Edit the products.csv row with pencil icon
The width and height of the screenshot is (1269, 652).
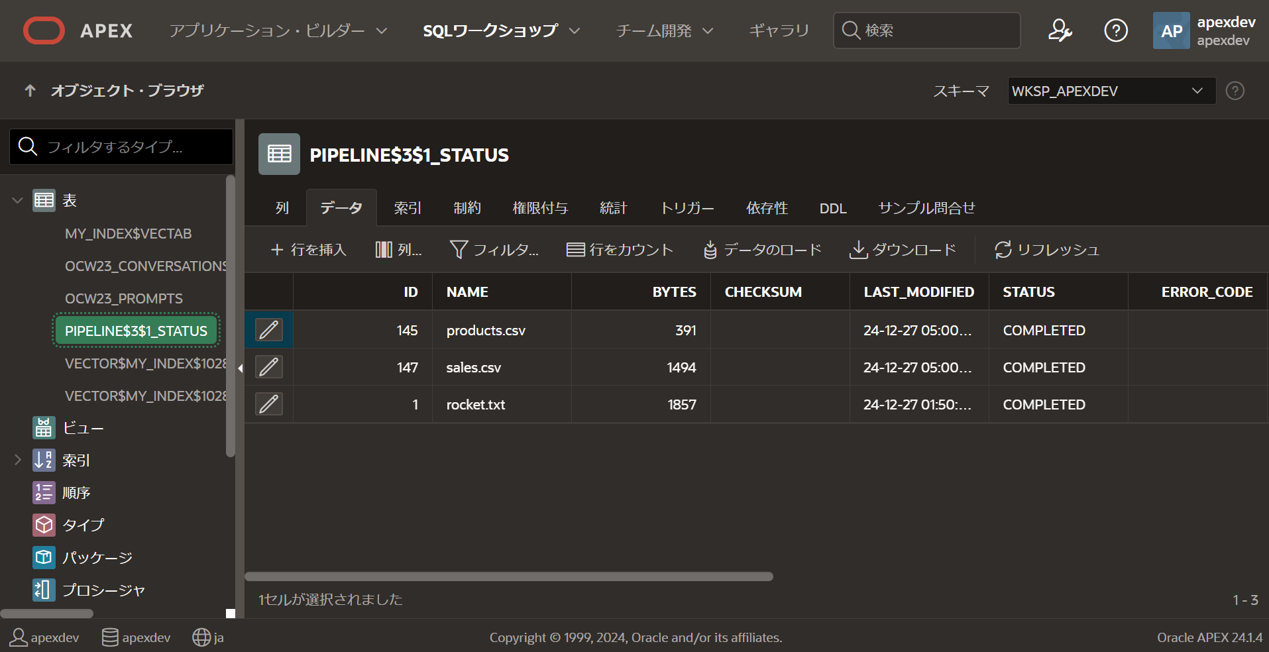(269, 330)
